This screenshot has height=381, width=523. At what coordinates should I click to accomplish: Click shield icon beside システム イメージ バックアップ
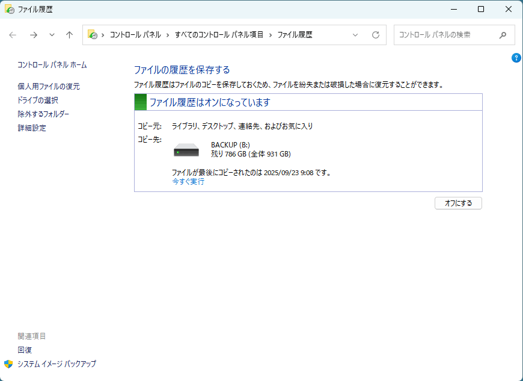(8, 364)
